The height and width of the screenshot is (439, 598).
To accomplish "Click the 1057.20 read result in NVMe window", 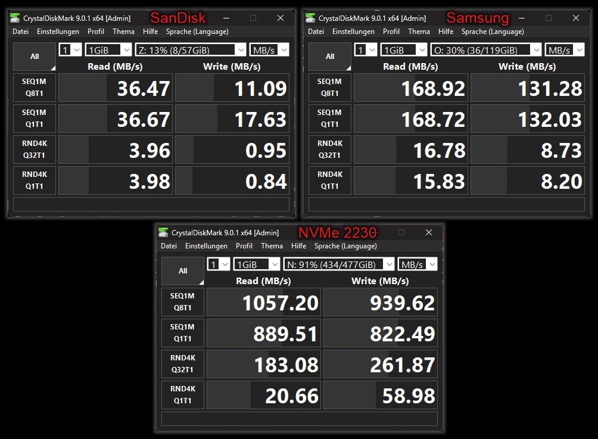I will [x=263, y=302].
